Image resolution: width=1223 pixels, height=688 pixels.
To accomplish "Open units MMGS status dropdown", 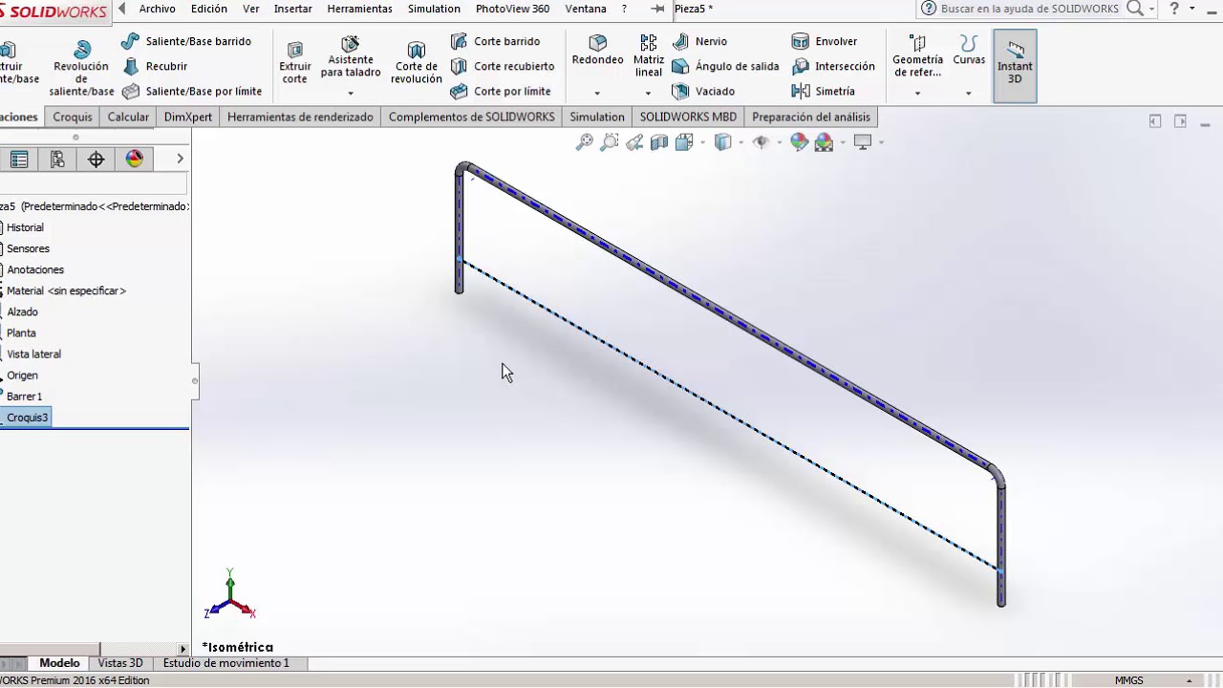I will [x=1190, y=680].
